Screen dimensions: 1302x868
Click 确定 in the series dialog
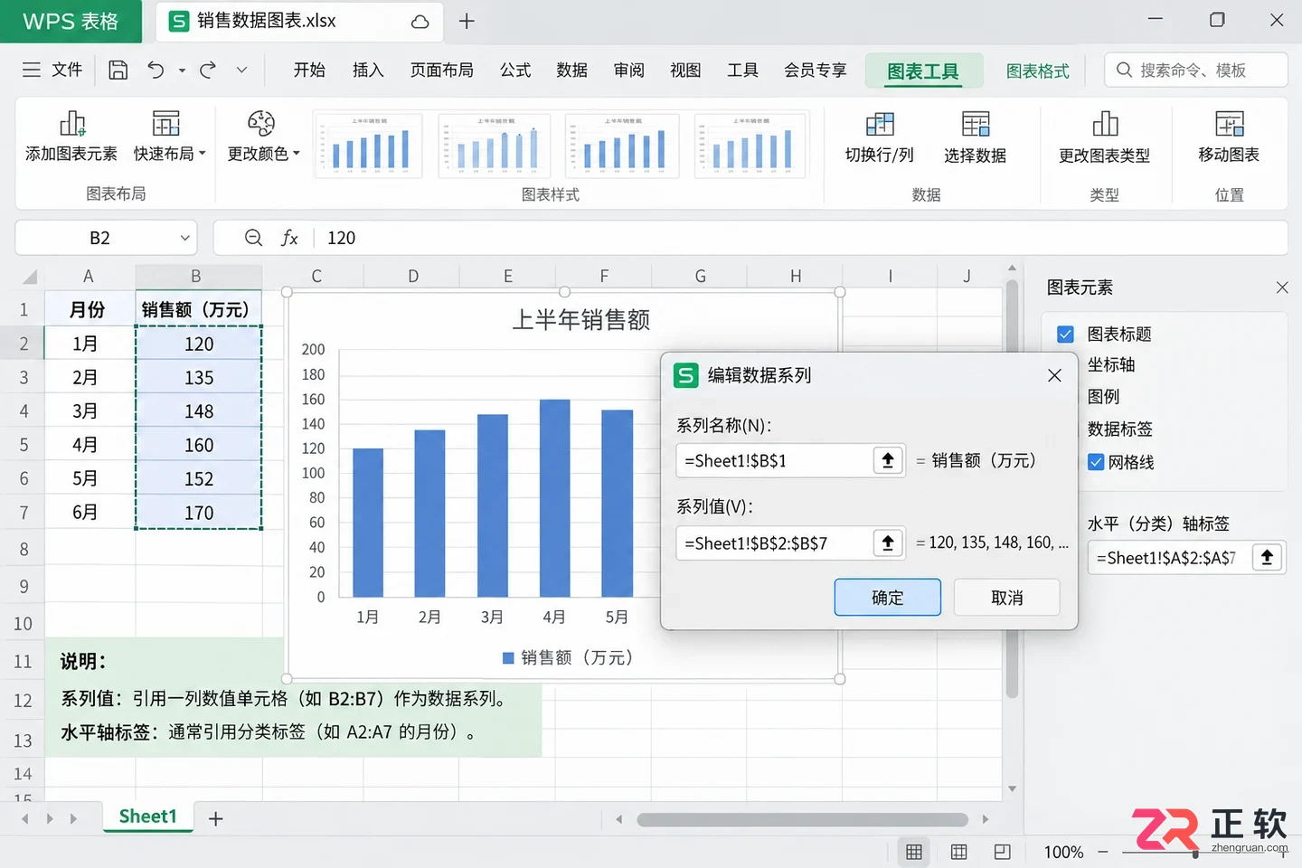[x=887, y=598]
